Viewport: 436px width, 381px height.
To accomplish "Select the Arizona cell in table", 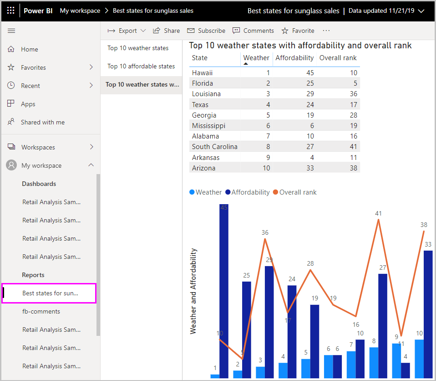I will 203,168.
